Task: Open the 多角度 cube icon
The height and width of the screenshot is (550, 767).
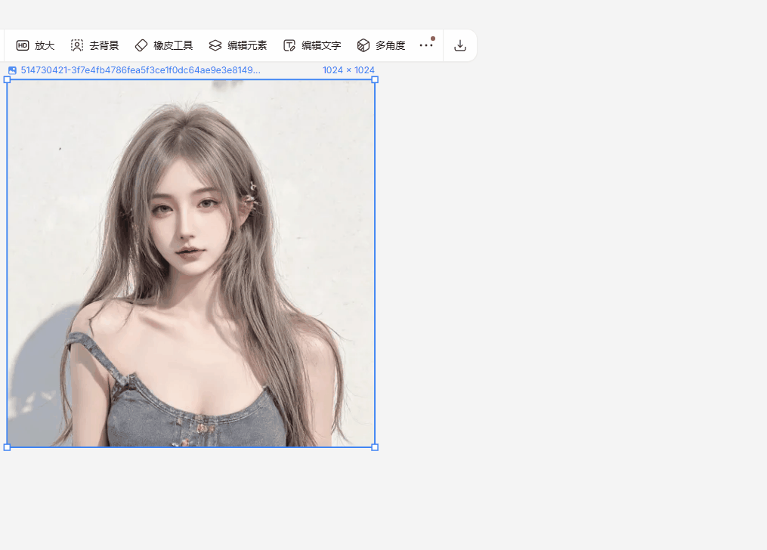Action: pyautogui.click(x=363, y=45)
